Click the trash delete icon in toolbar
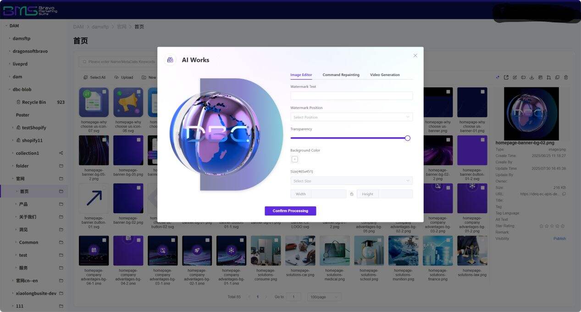This screenshot has width=581, height=312. pyautogui.click(x=565, y=77)
